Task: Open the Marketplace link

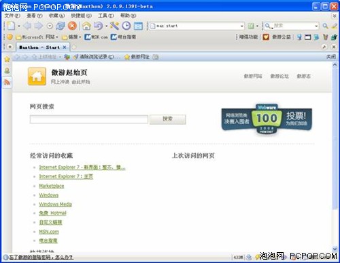Action: pyautogui.click(x=52, y=186)
